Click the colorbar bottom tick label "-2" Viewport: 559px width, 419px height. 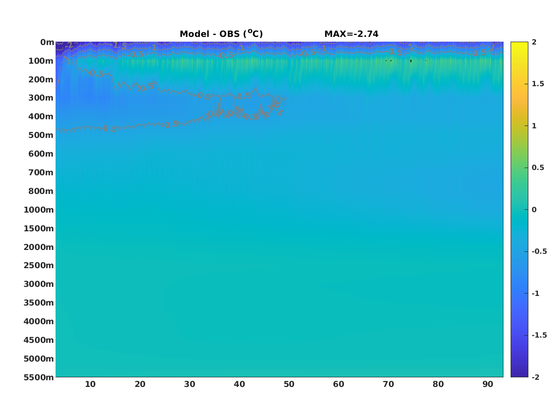[536, 377]
